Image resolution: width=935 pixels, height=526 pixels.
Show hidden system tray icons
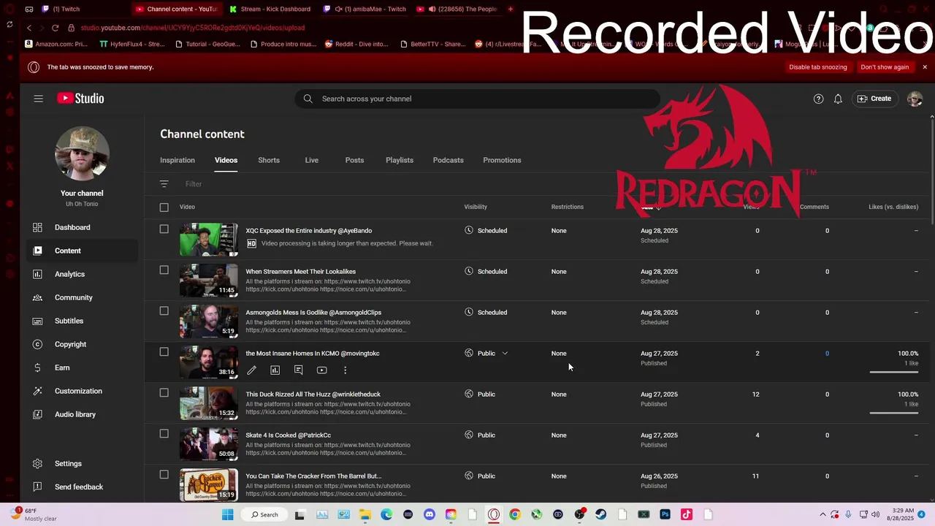click(823, 514)
